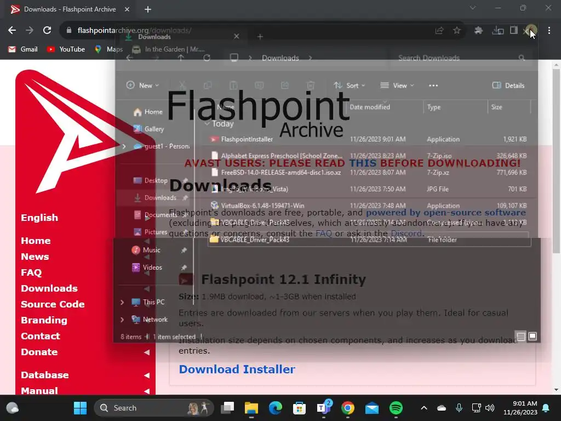This screenshot has height=421, width=561.
Task: Open Mail app from taskbar
Action: point(372,408)
